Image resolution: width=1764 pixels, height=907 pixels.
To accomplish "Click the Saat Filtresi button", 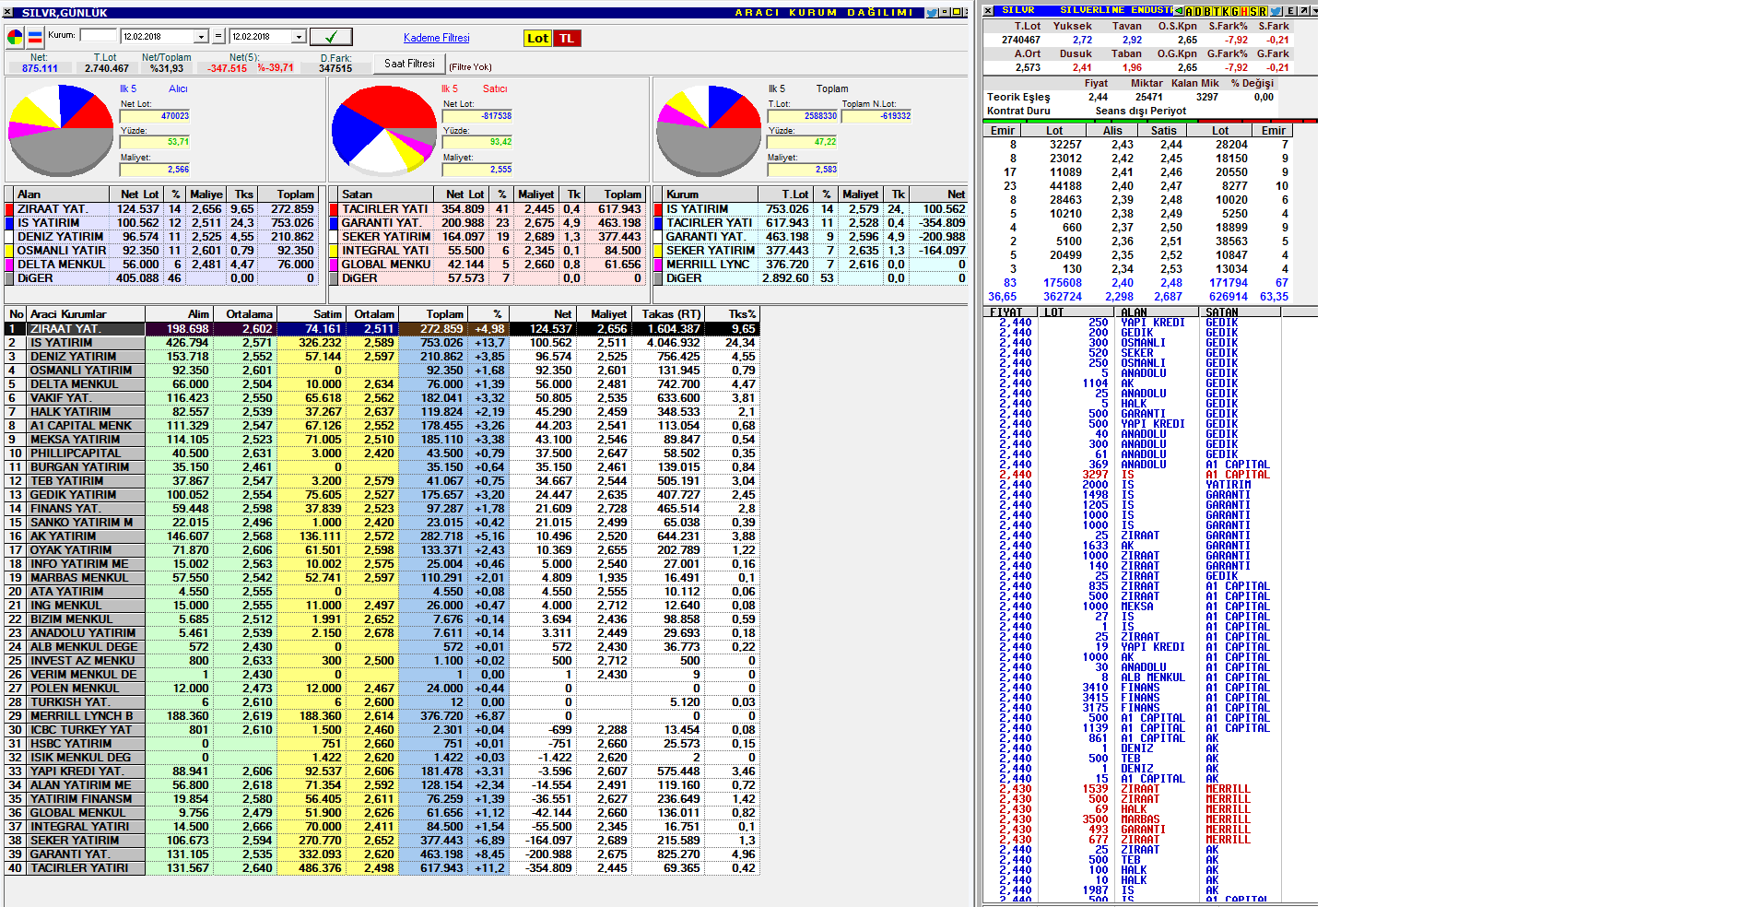I will pos(409,64).
